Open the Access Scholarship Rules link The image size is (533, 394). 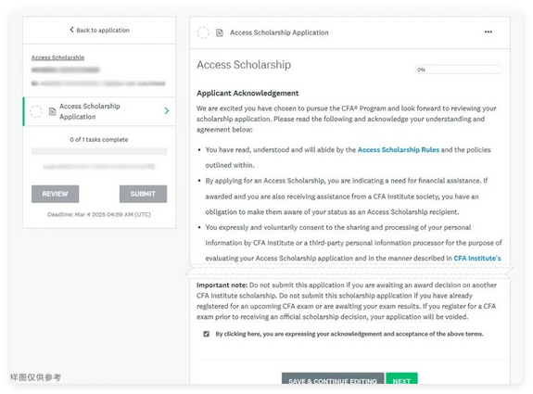[399, 150]
